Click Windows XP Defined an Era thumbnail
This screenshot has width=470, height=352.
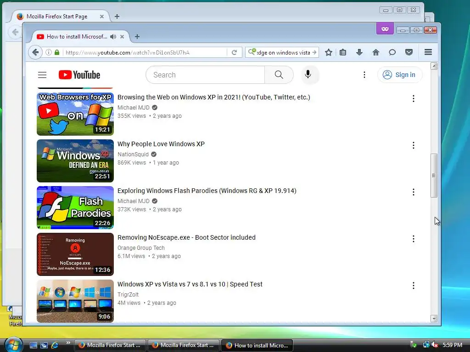click(75, 161)
